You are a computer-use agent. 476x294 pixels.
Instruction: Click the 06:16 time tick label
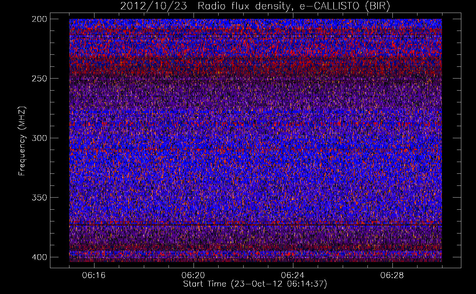coord(94,275)
